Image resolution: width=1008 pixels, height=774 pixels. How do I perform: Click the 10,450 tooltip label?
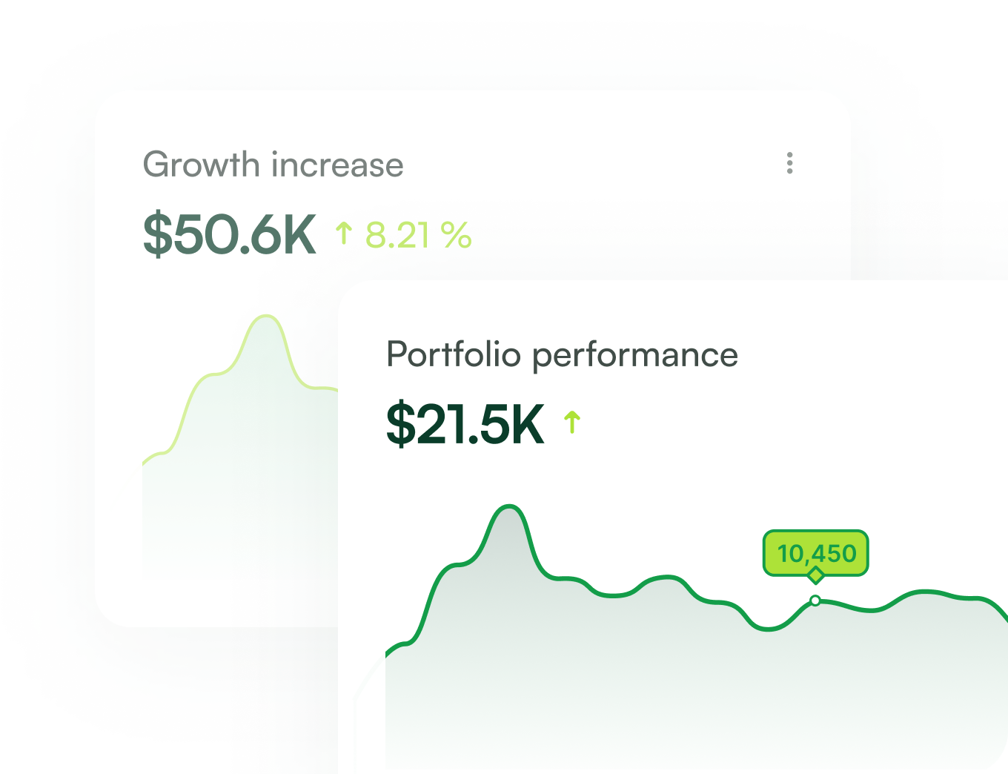click(816, 553)
